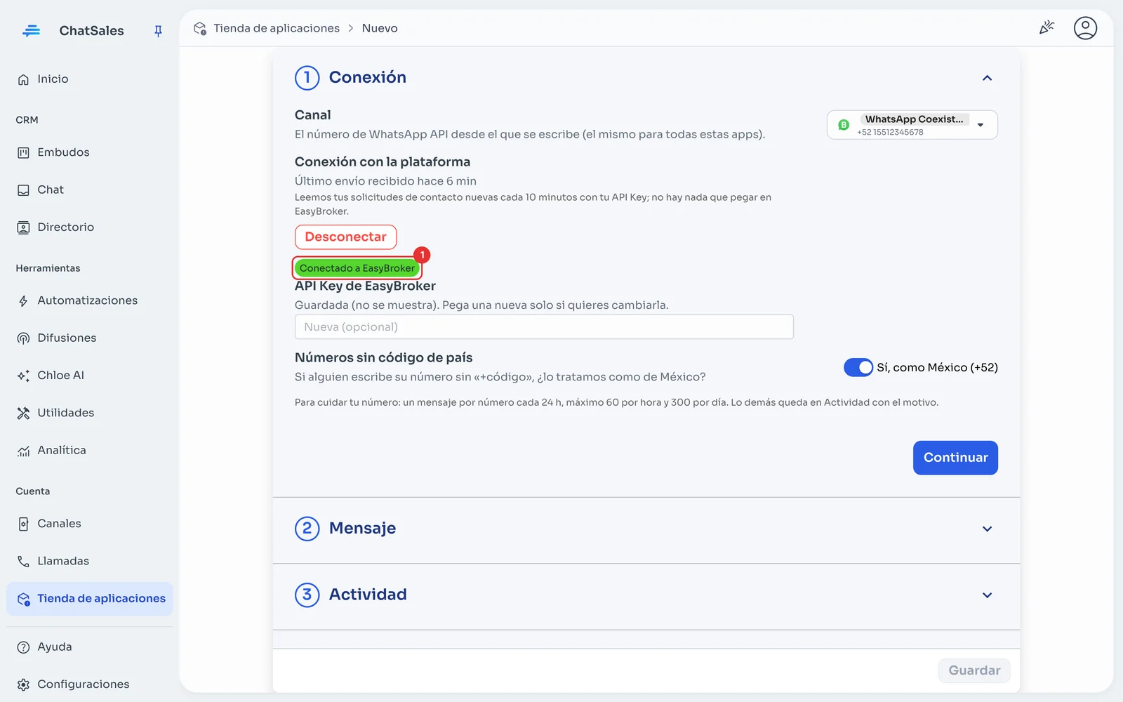This screenshot has width=1123, height=702.
Task: Open the user profile avatar icon
Action: 1085,28
